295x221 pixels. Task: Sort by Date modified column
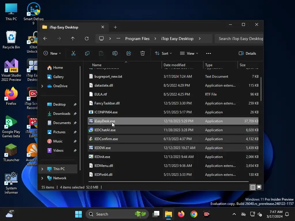[x=182, y=65]
